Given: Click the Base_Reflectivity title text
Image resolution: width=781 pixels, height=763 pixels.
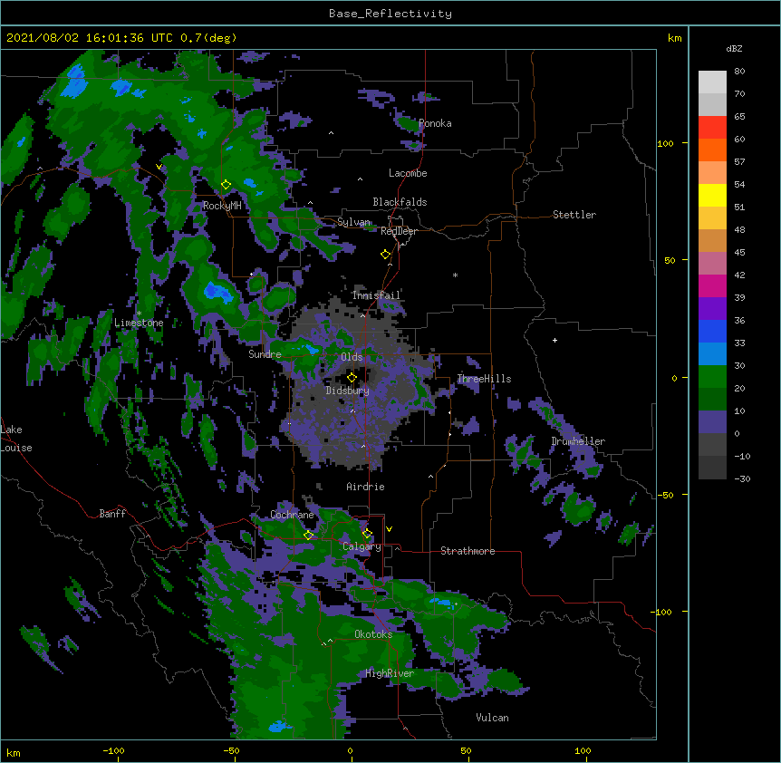Looking at the screenshot, I should 390,14.
